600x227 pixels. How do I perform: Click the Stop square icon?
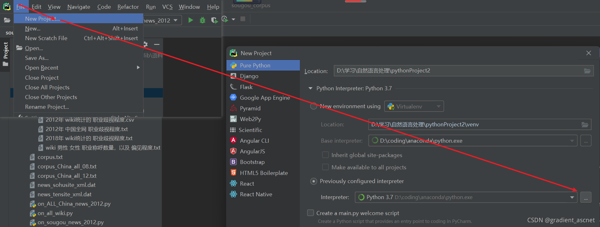[x=243, y=19]
